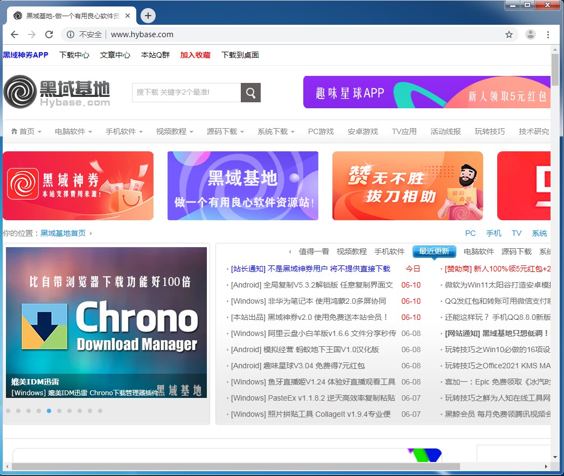The height and width of the screenshot is (476, 564).
Task: Click the browser forward arrow
Action: coord(32,34)
